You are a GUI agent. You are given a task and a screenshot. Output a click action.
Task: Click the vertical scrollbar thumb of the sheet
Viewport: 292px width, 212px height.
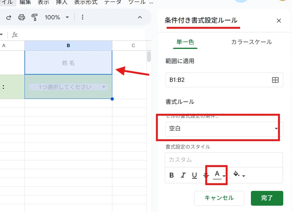(149, 56)
